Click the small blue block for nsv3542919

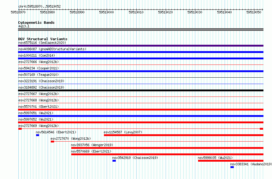pos(114,161)
